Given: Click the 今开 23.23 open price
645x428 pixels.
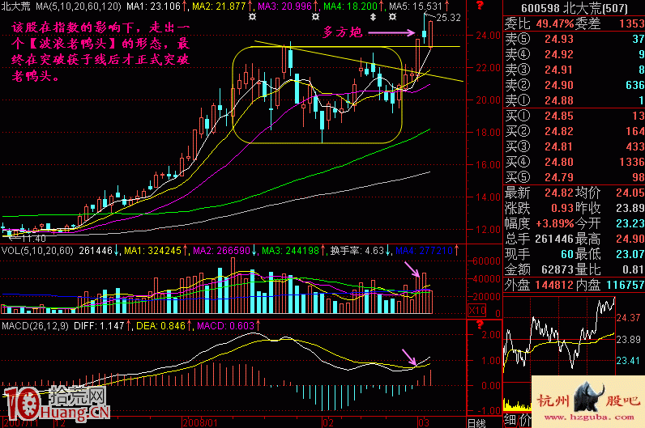Looking at the screenshot, I should [630, 224].
